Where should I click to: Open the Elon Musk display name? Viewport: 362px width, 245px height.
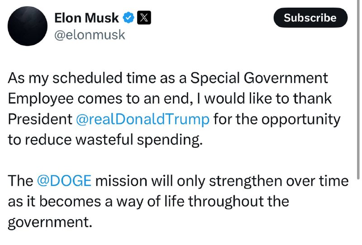[86, 18]
